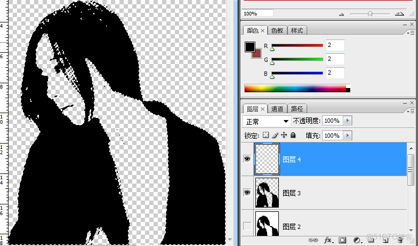Click layers panel scroll up arrow
This screenshot has height=246, width=418.
[411, 148]
